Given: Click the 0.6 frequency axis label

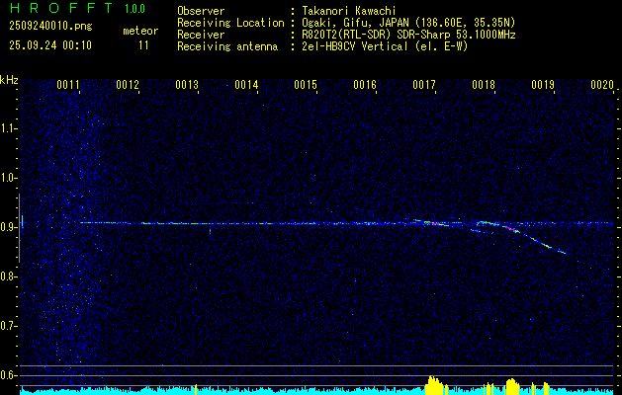Looking at the screenshot, I should coord(8,375).
